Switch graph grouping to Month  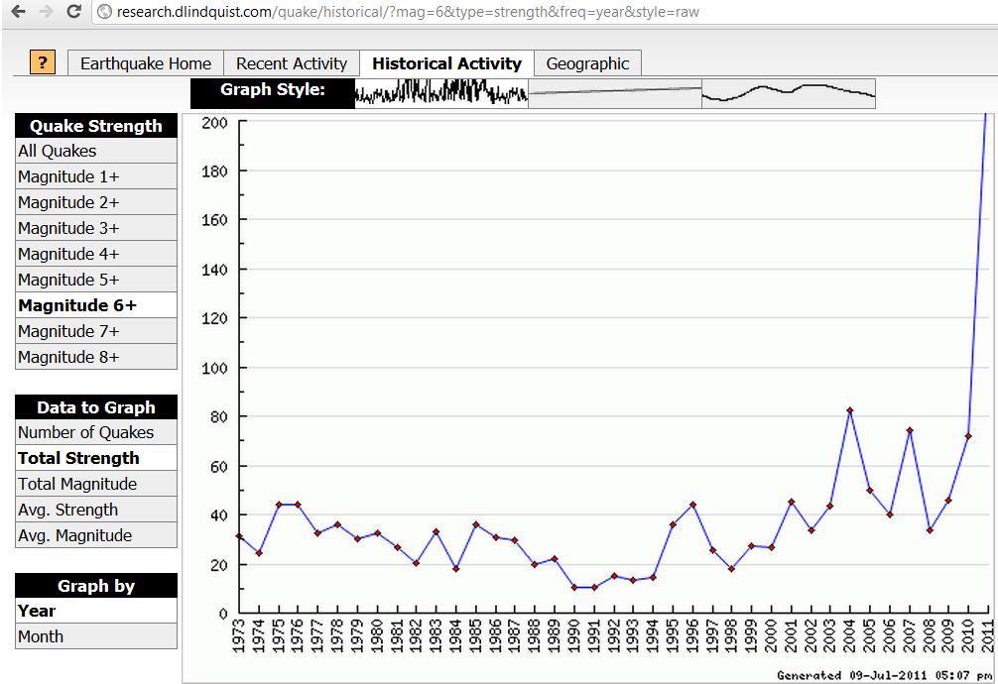click(x=96, y=636)
